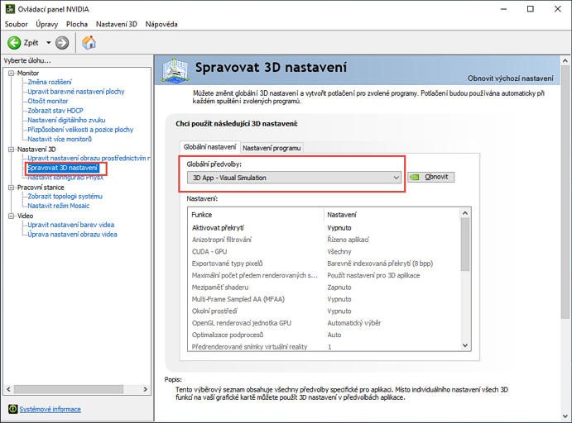This screenshot has height=423, width=572.
Task: Select Optimalizace podprocesů row
Action: point(324,335)
